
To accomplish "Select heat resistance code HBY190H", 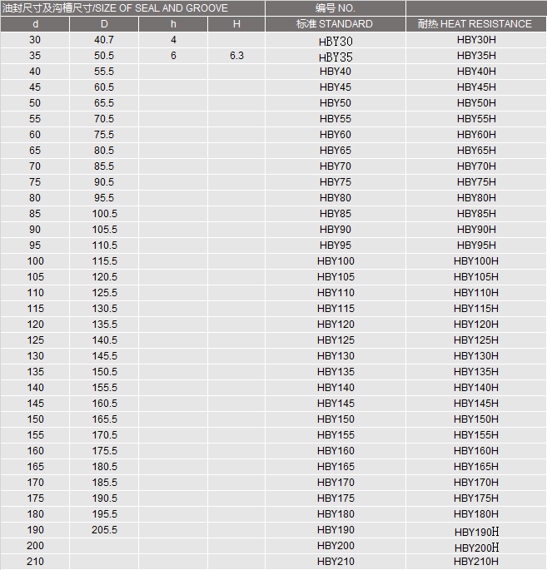I will tap(477, 532).
